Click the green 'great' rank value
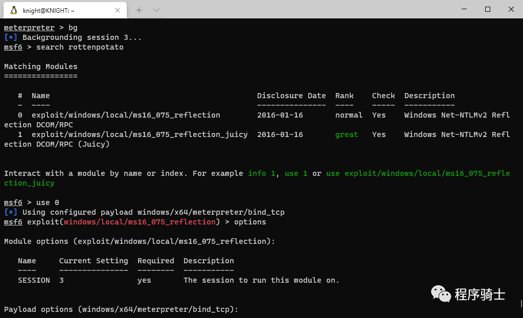The width and height of the screenshot is (523, 318). tap(347, 134)
